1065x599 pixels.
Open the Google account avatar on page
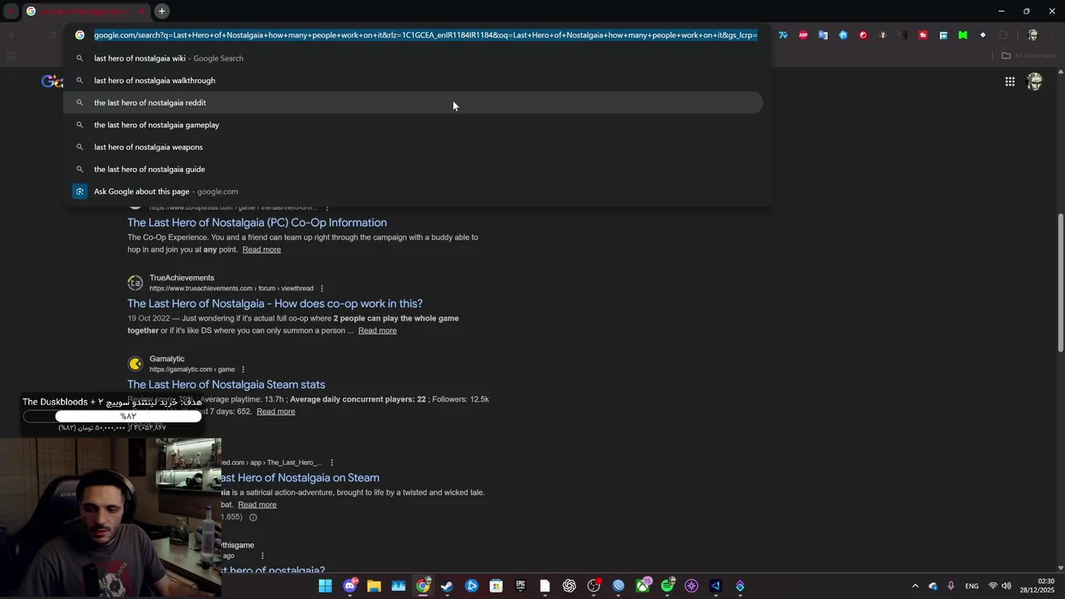click(1034, 82)
